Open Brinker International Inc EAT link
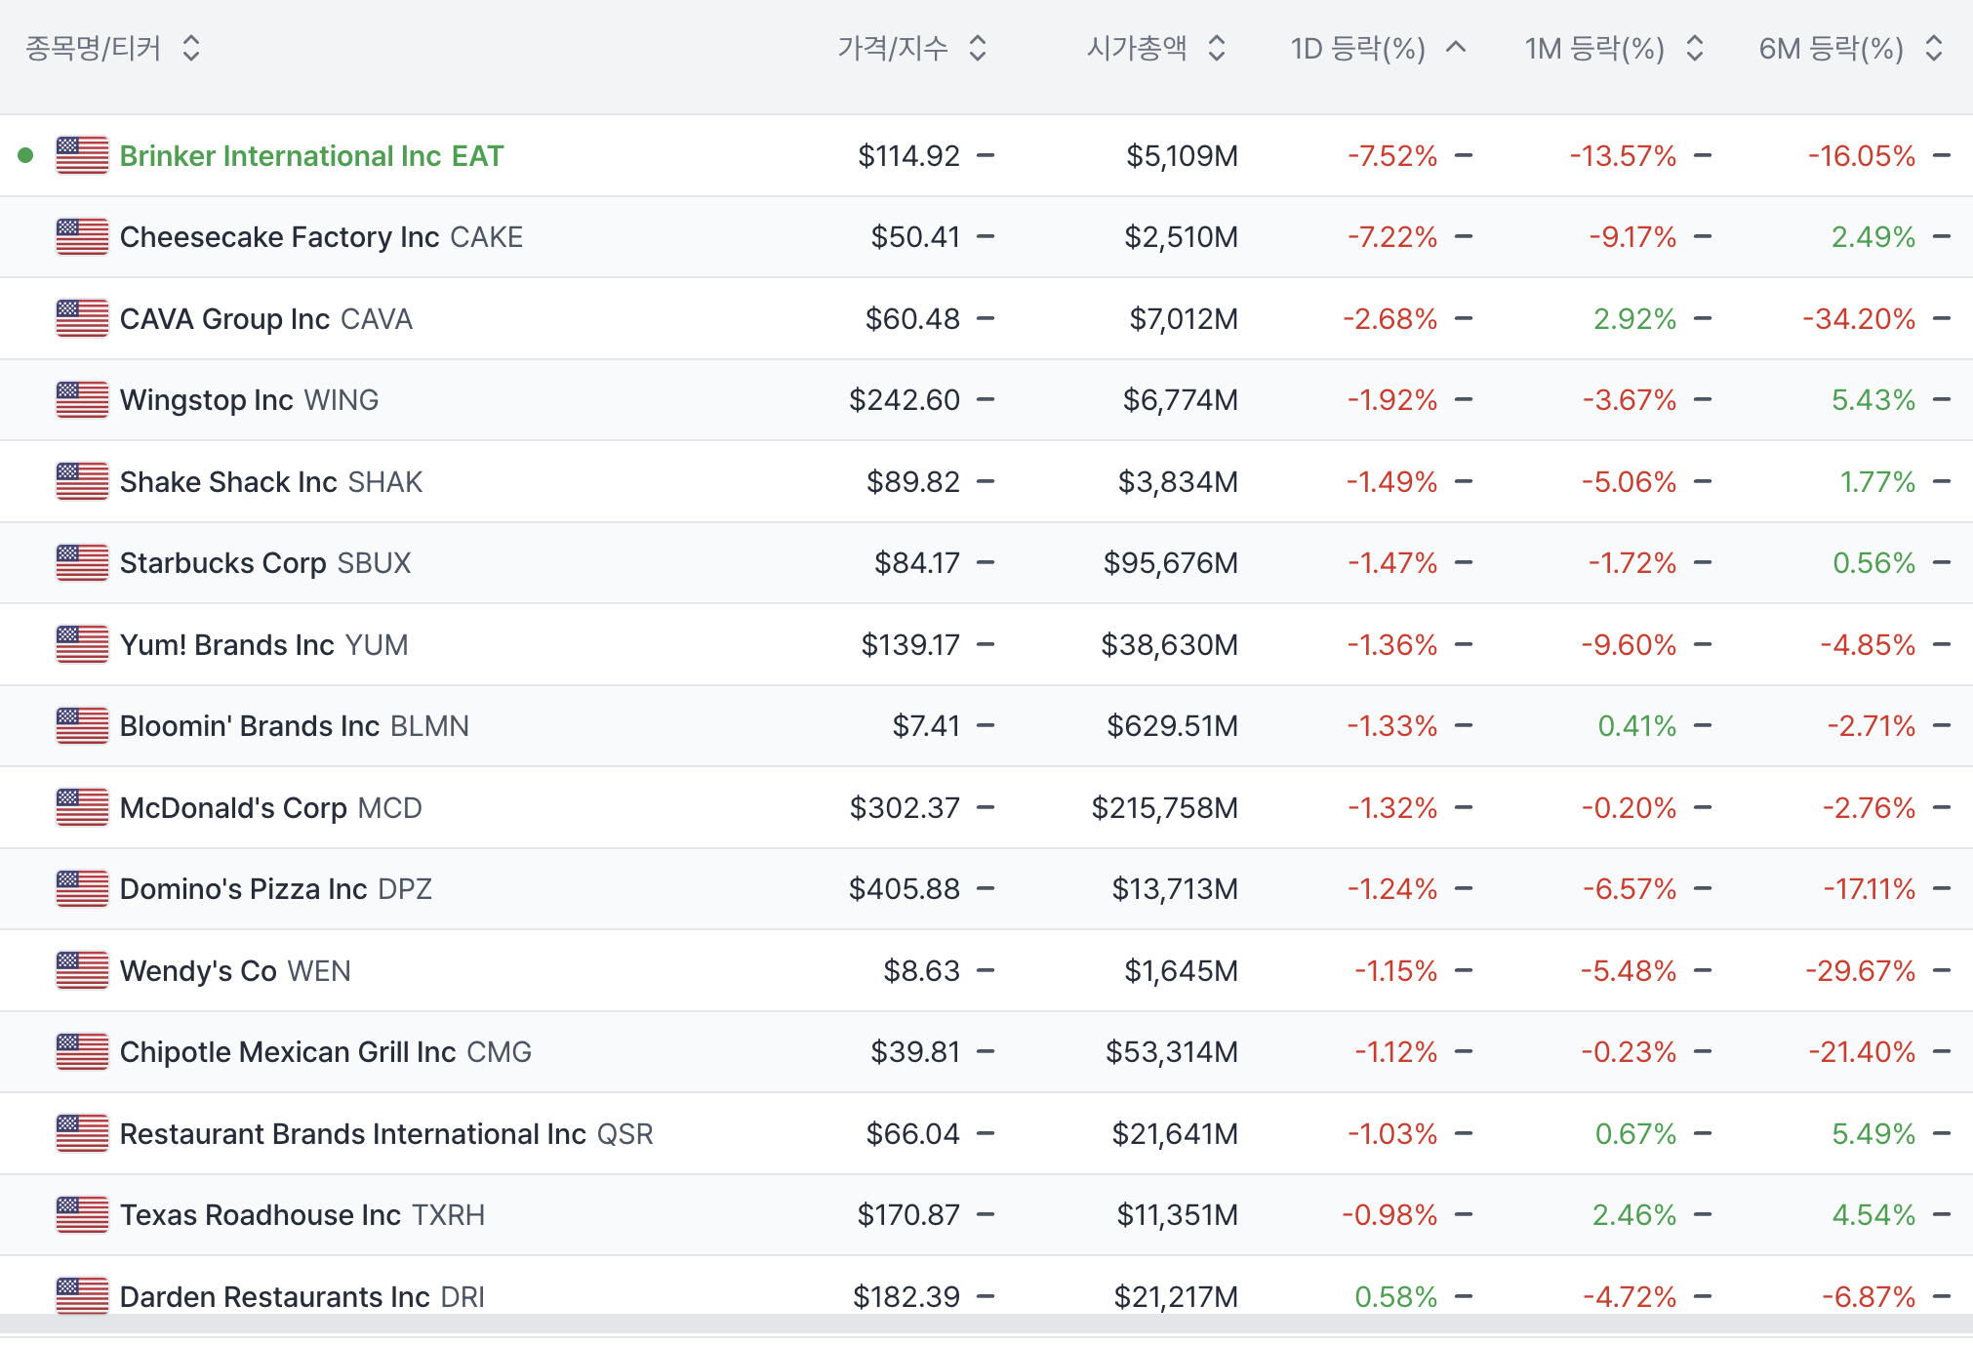This screenshot has height=1345, width=1973. click(x=311, y=156)
